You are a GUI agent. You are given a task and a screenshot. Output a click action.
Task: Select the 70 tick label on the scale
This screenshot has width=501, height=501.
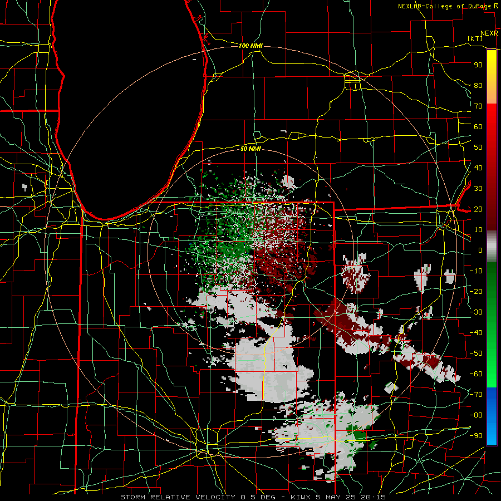point(478,106)
